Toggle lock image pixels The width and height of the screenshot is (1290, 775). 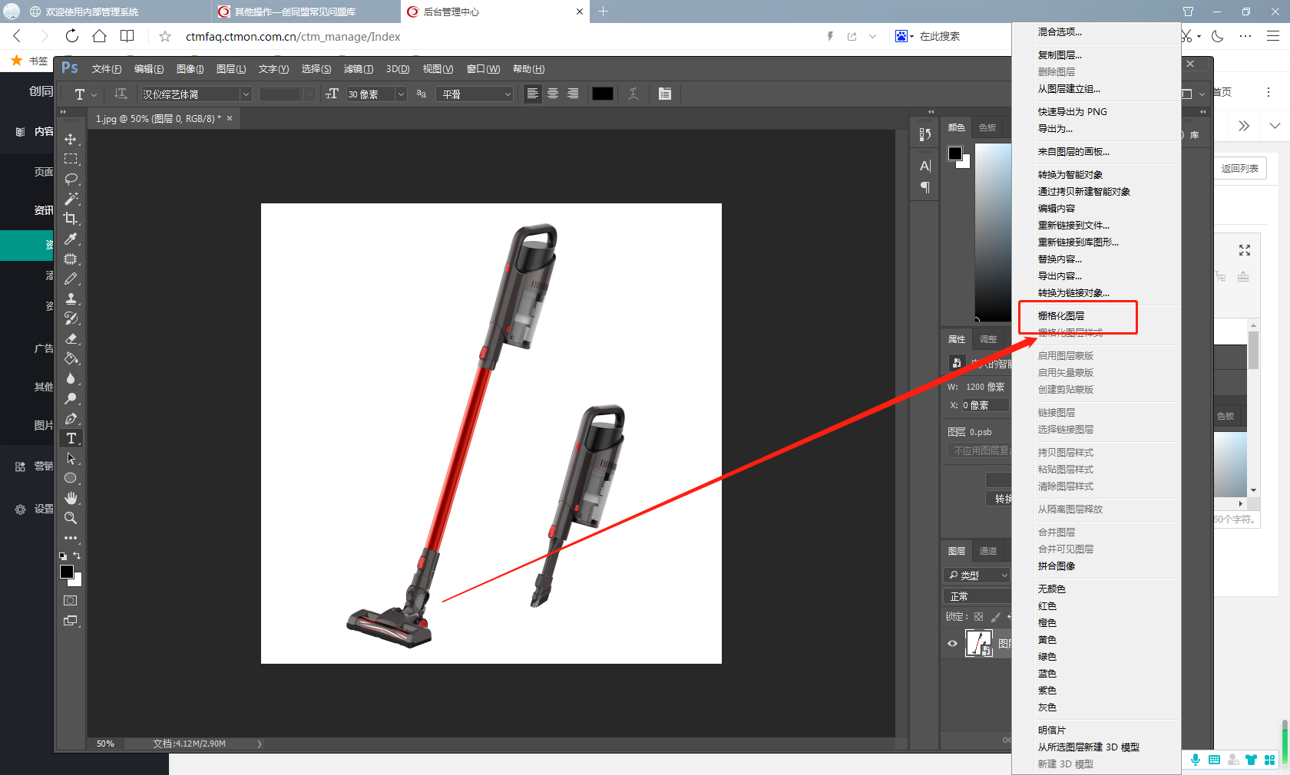(x=996, y=616)
